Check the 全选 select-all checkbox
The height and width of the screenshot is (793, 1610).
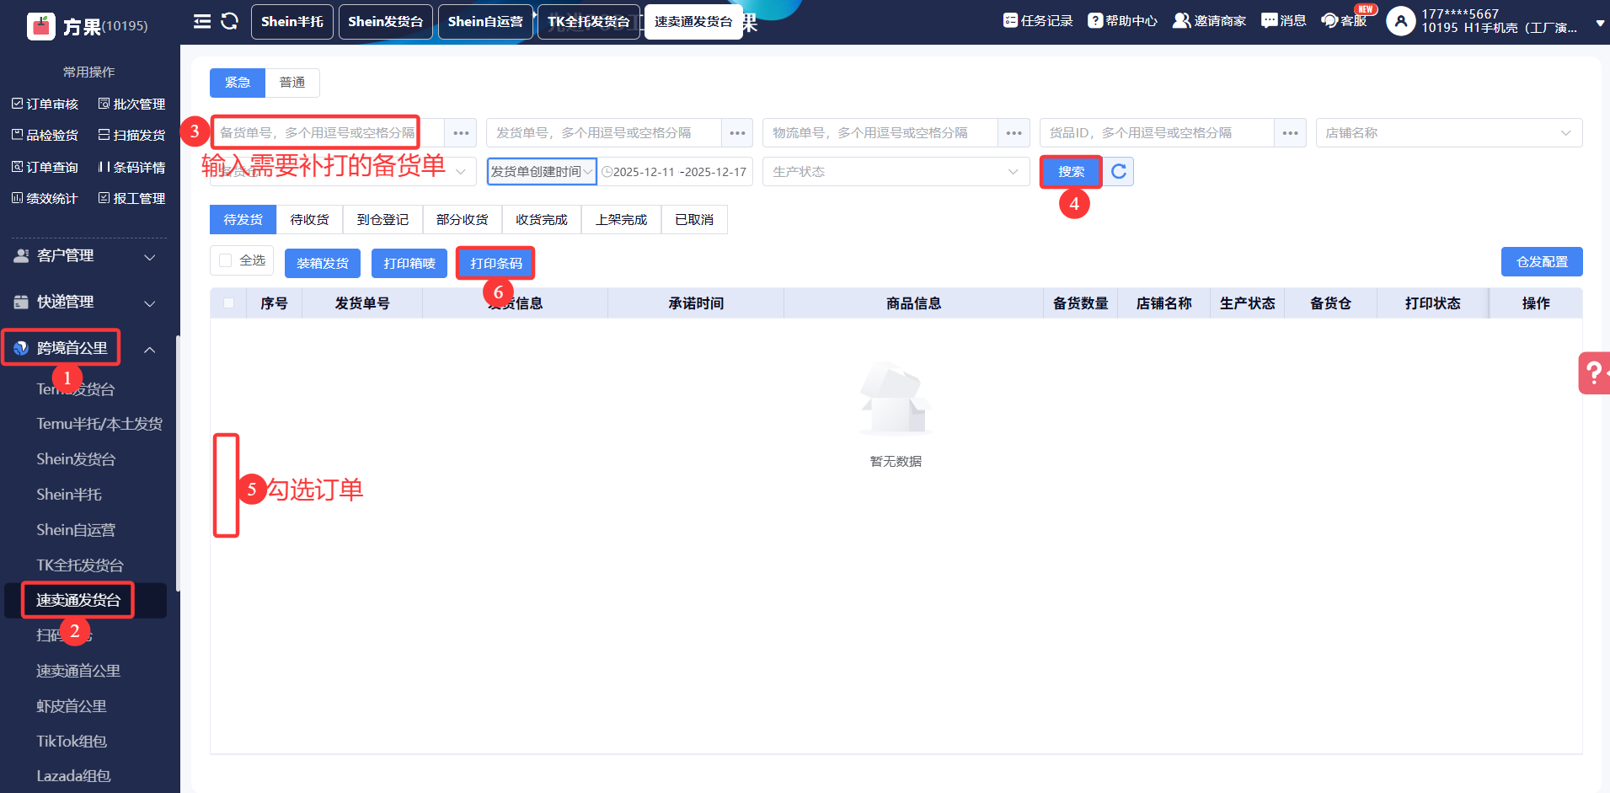225,260
